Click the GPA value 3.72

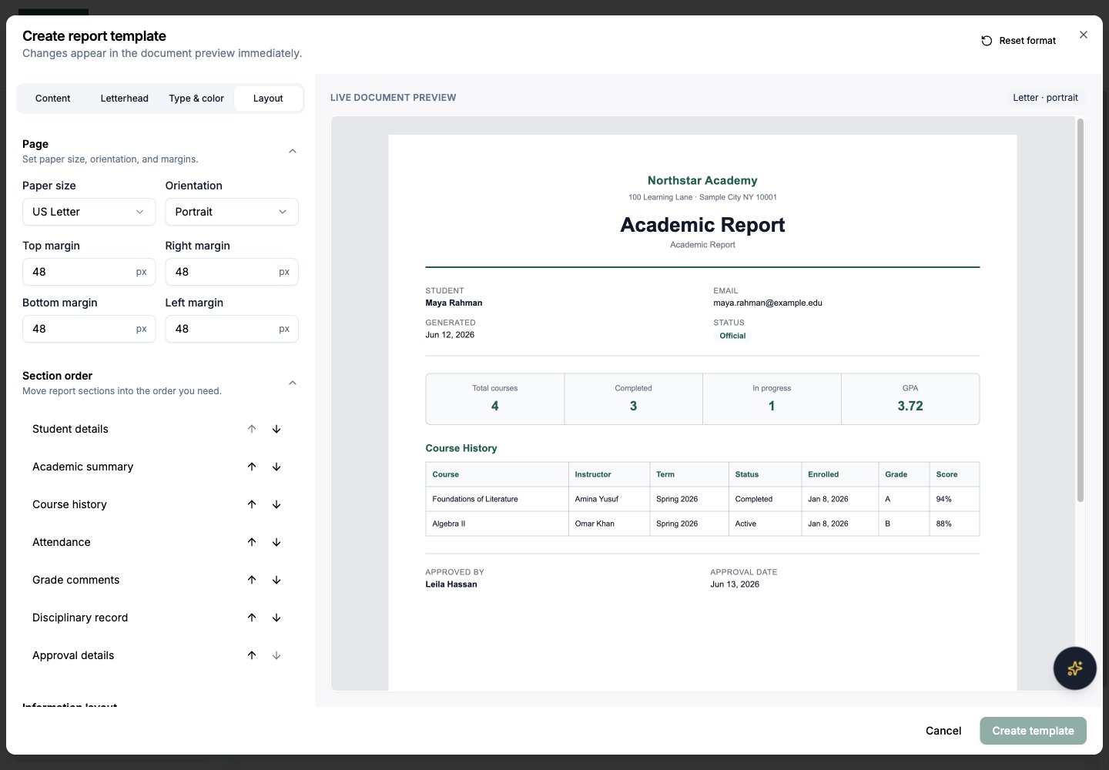click(x=910, y=406)
